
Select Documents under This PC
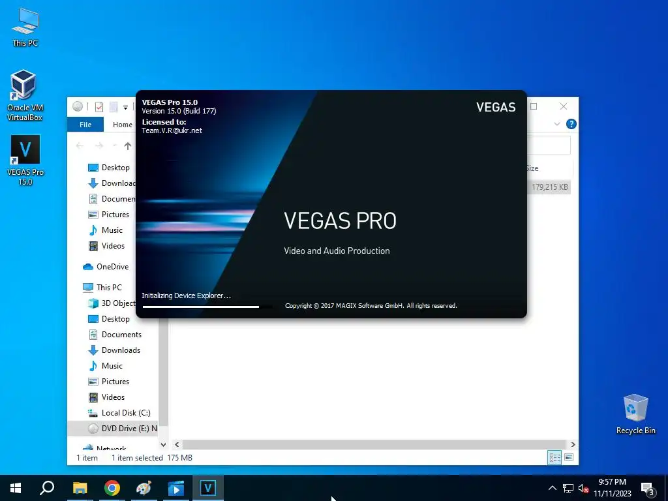click(115, 335)
